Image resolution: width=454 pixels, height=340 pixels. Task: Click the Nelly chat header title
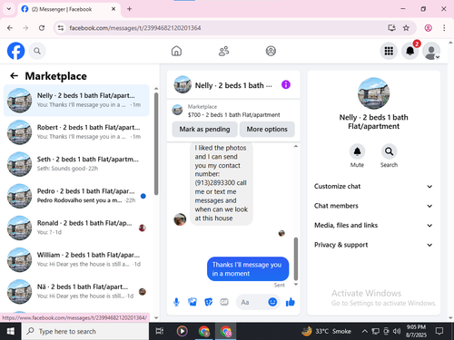pyautogui.click(x=233, y=85)
